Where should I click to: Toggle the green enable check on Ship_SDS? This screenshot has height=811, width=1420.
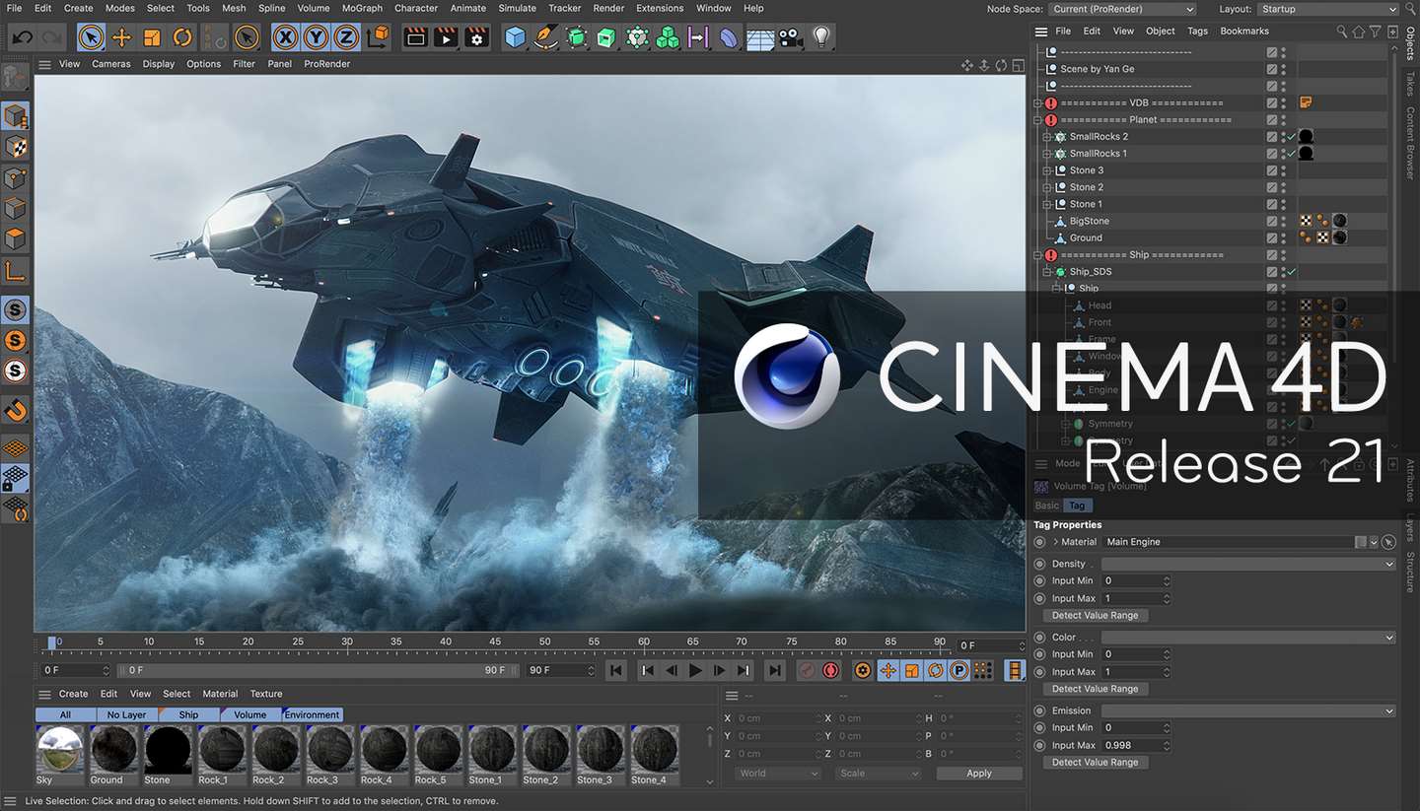tap(1291, 272)
